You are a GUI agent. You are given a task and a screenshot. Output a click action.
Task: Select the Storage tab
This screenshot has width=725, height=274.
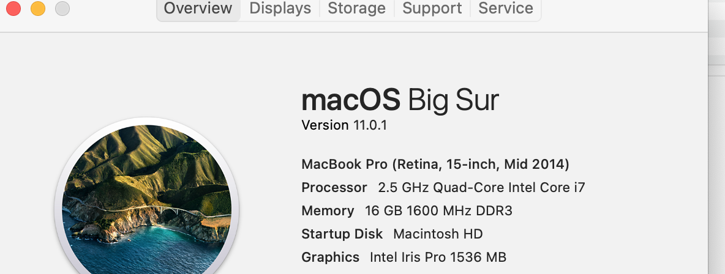[x=356, y=9]
